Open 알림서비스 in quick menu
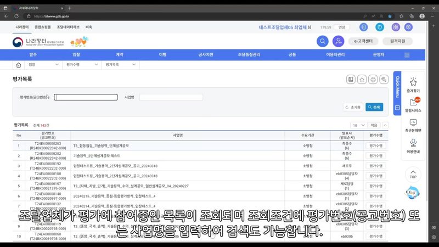 pos(413,105)
